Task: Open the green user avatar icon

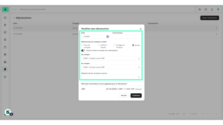Action: tap(218, 9)
